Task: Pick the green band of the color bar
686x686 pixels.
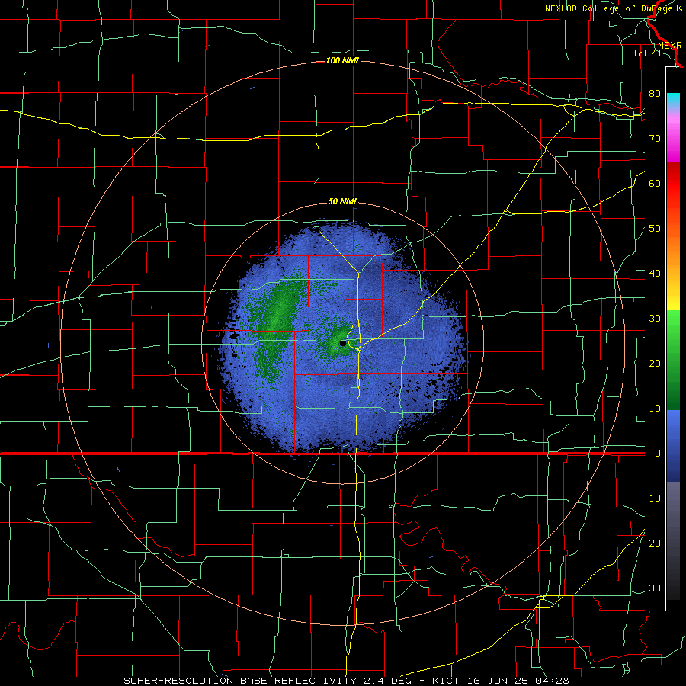Action: click(x=673, y=360)
